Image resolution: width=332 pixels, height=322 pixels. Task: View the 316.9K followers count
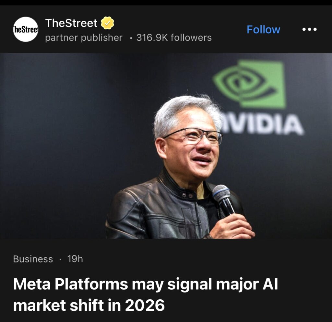(174, 38)
